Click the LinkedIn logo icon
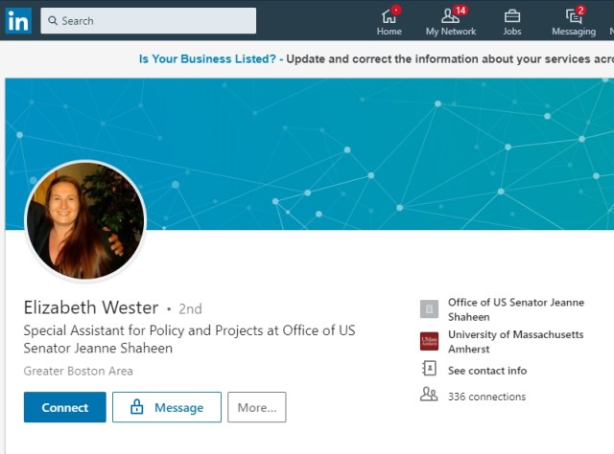The width and height of the screenshot is (614, 454). pos(18,20)
